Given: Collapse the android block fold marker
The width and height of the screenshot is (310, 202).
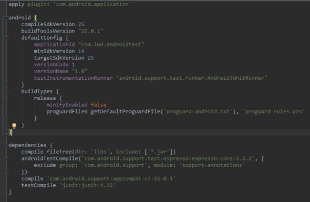Looking at the screenshot, I should tap(6, 18).
